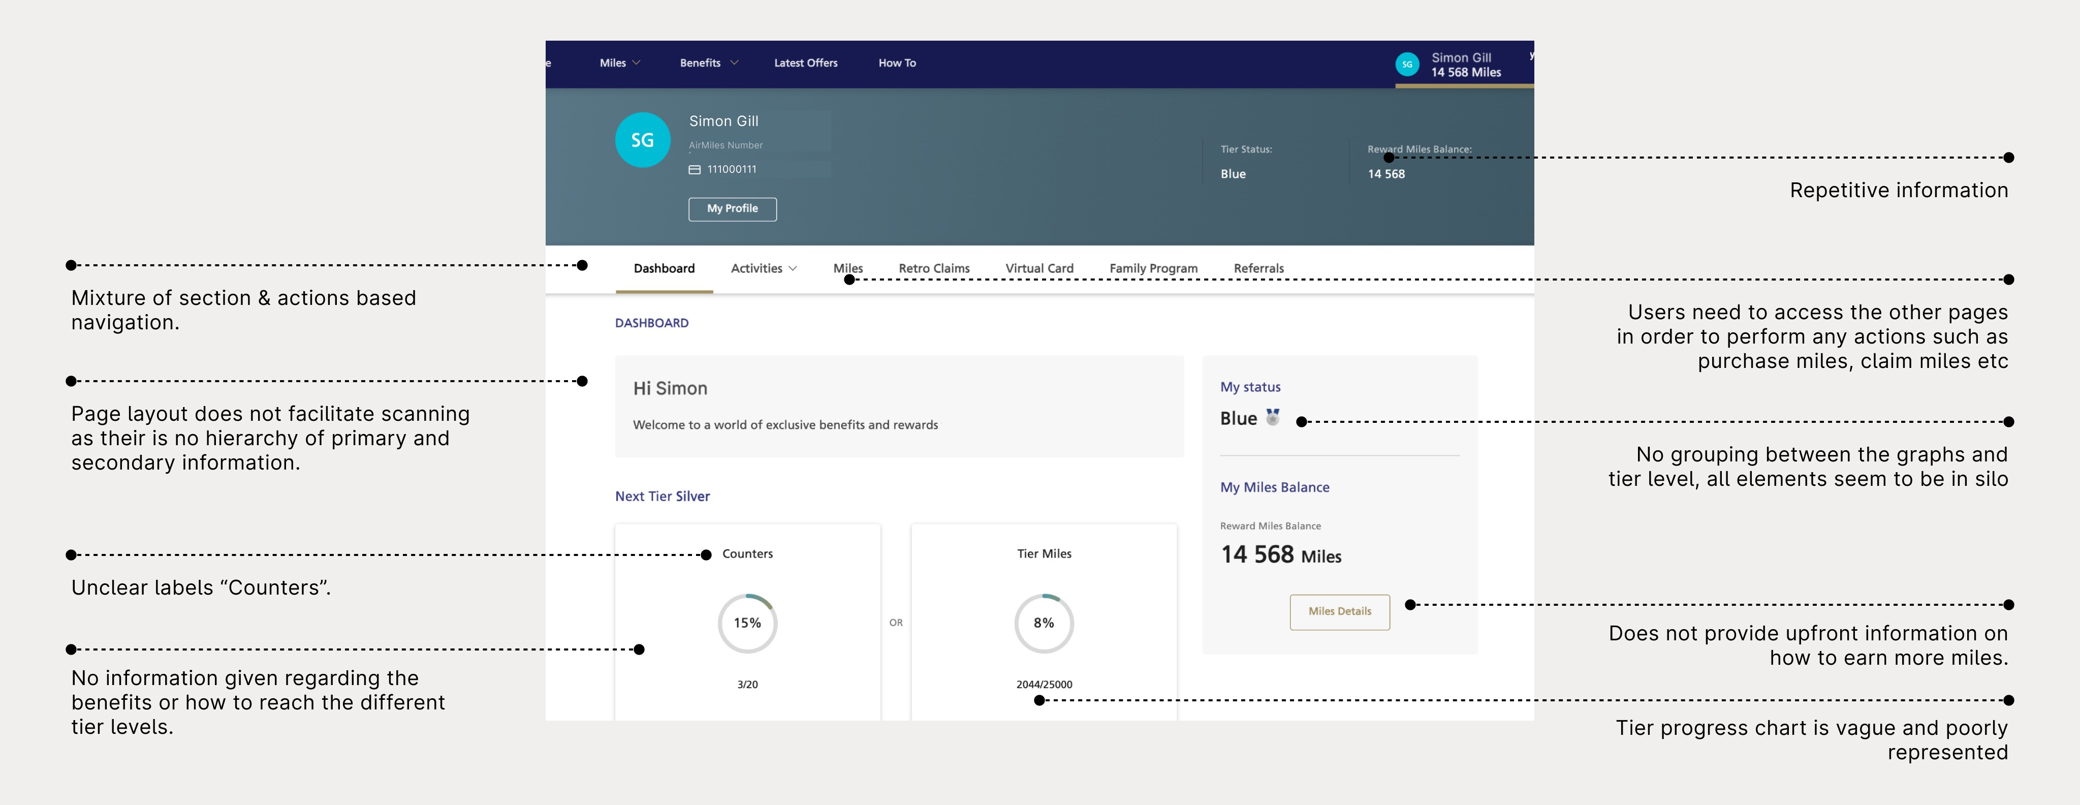Click the AirMiles number 111000111
Image resolution: width=2080 pixels, height=805 pixels.
coord(732,170)
